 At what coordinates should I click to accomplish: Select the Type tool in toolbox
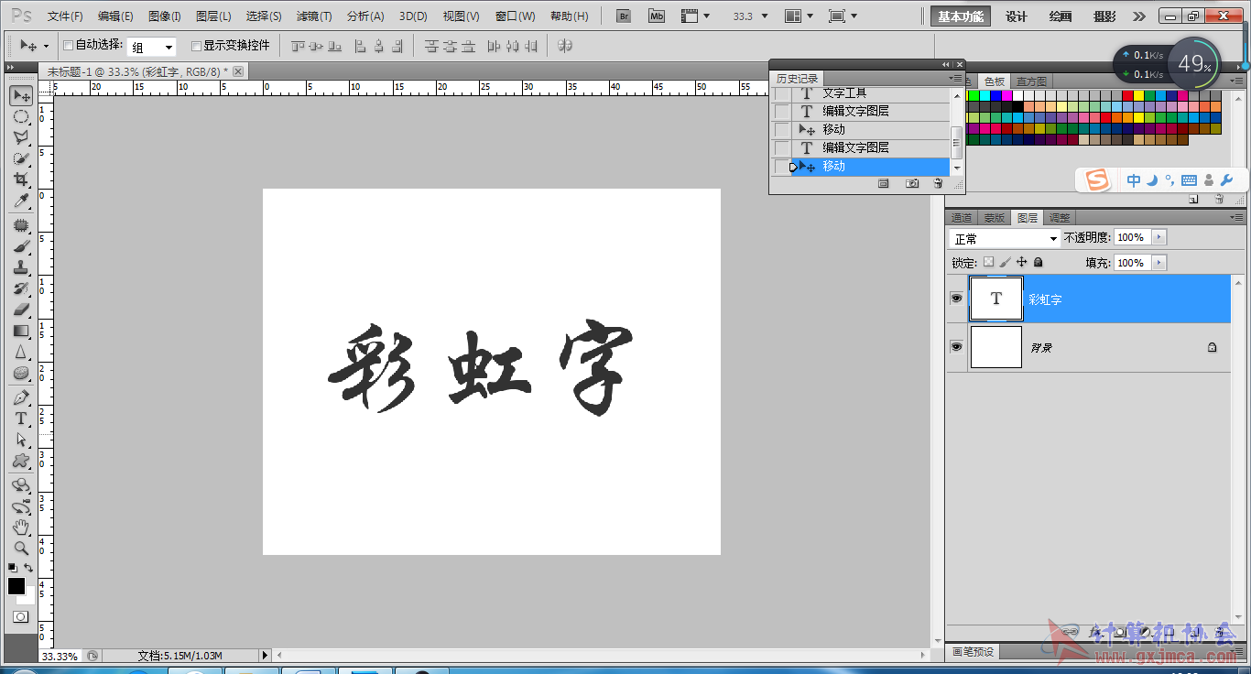click(x=21, y=419)
